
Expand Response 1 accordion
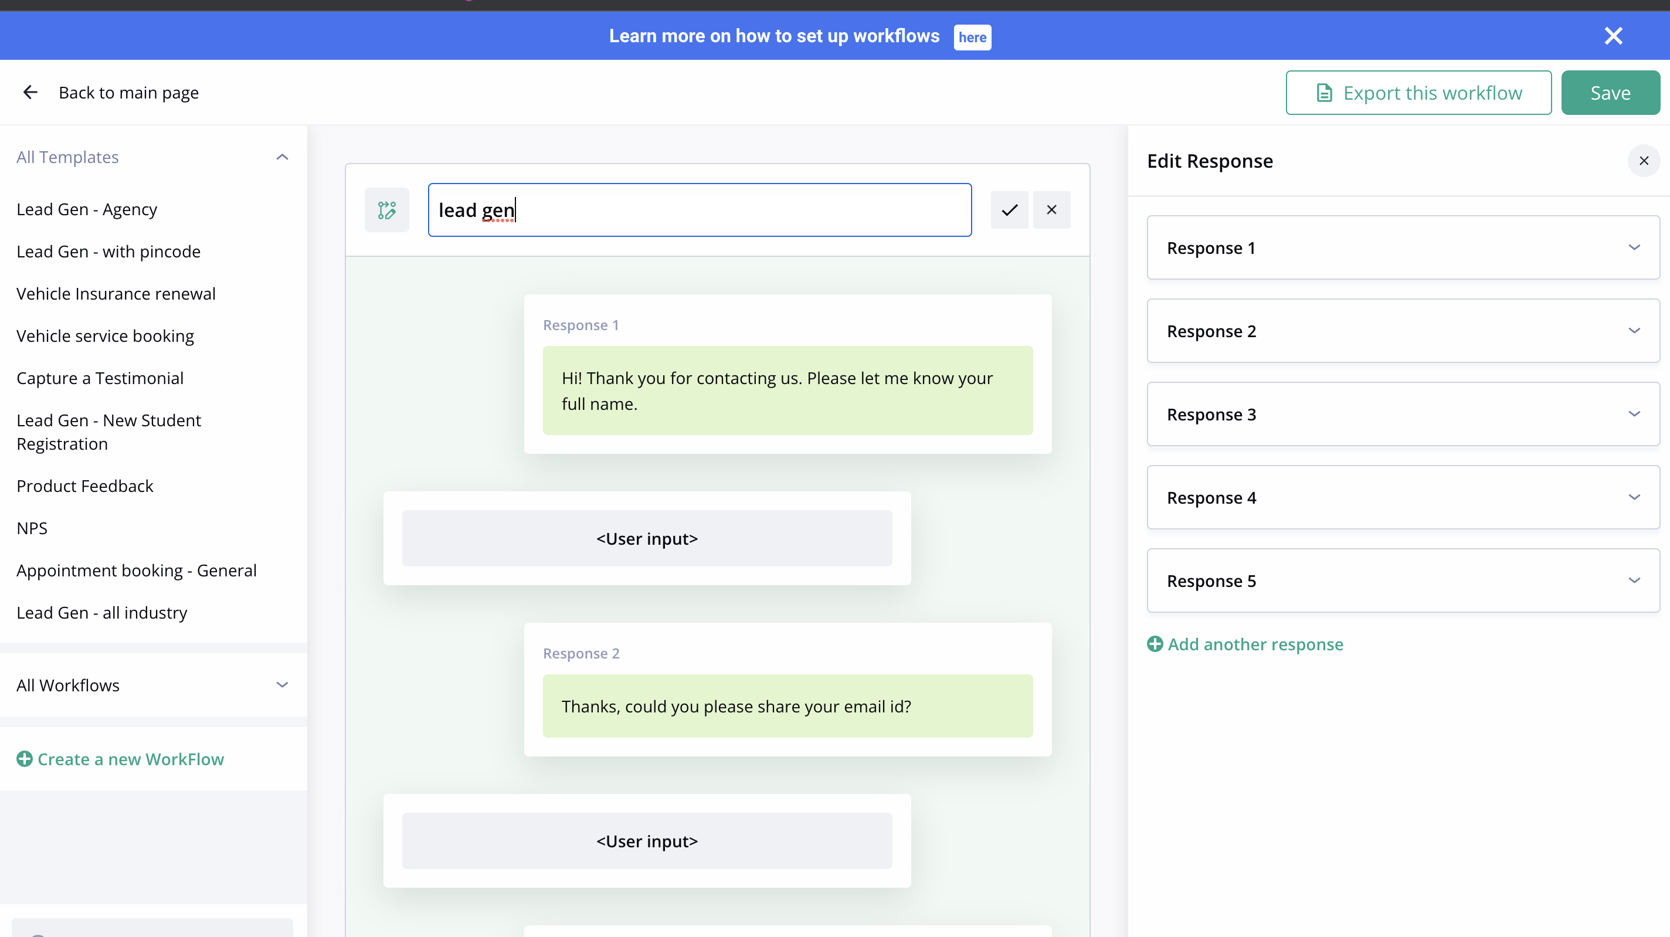tap(1403, 247)
